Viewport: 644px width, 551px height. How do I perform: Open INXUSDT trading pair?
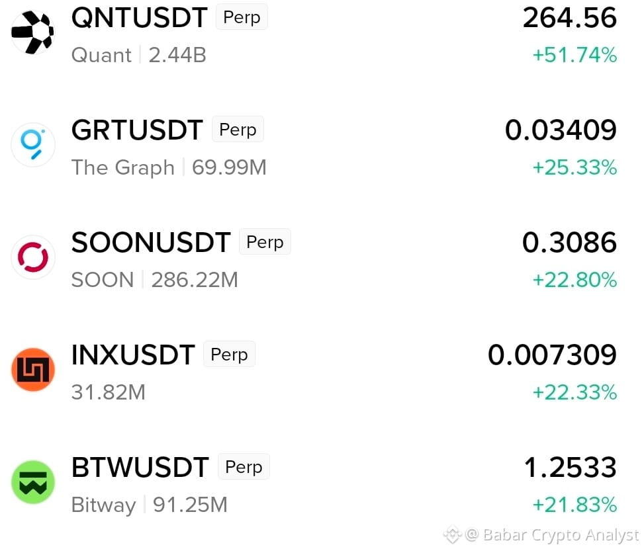(133, 355)
